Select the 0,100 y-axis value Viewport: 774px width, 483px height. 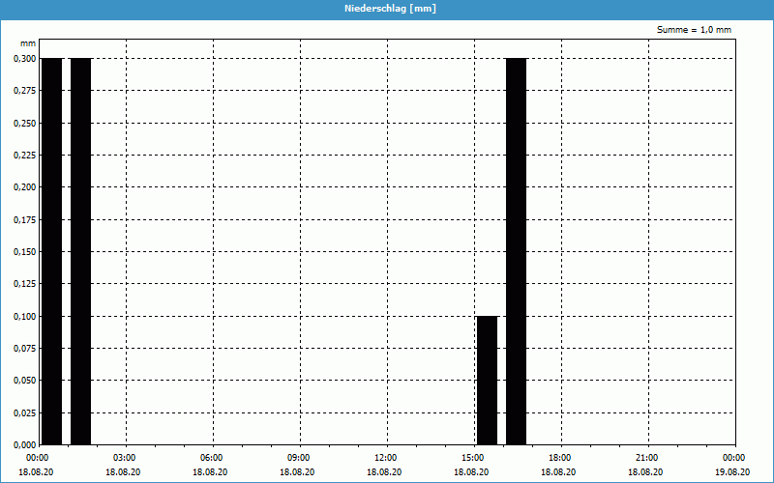[x=24, y=317]
